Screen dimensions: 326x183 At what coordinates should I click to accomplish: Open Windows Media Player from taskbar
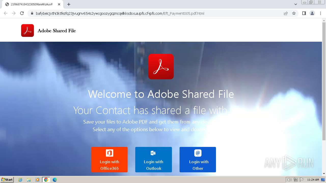37,180
